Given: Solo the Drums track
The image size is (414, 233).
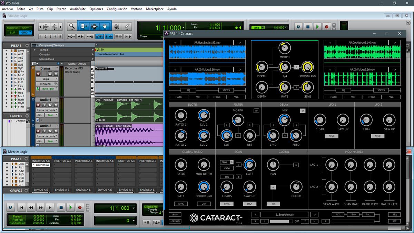Looking at the screenshot, I should 50,74.
